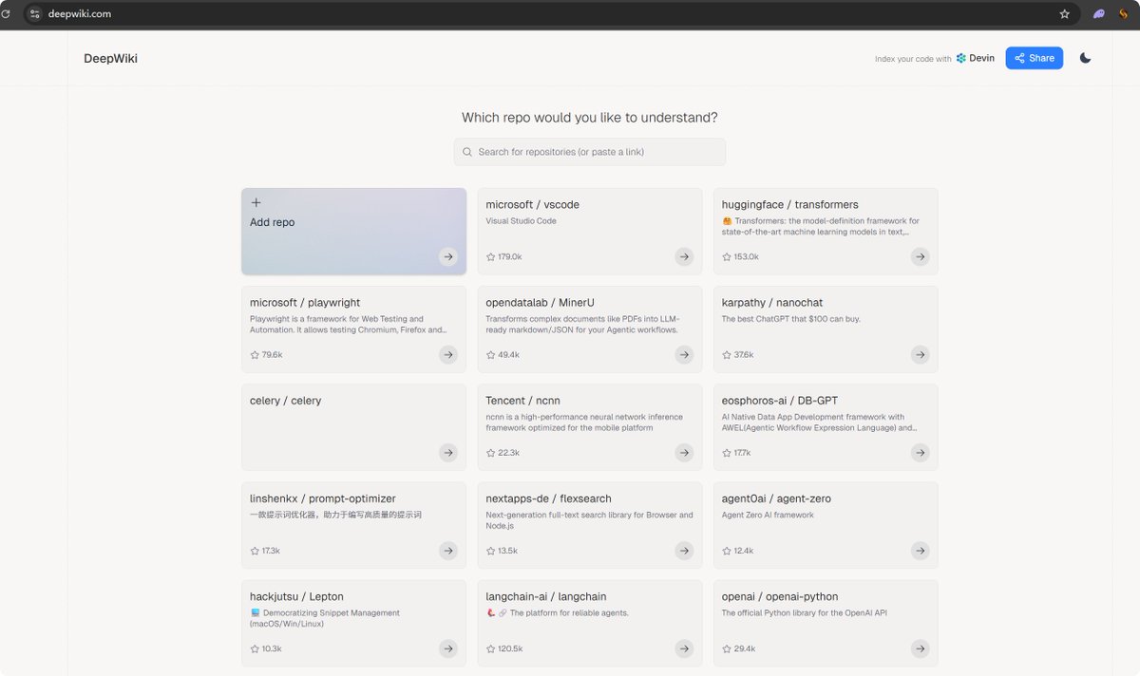Click the openai / openai-python title
The height and width of the screenshot is (676, 1140).
coord(780,597)
